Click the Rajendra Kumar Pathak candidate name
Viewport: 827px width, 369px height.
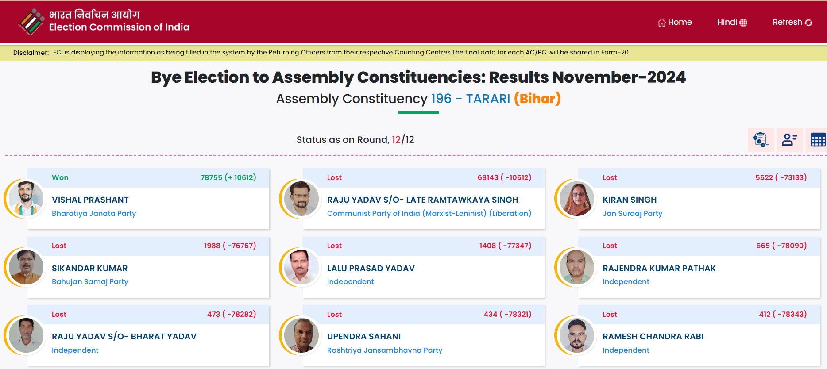tap(659, 268)
